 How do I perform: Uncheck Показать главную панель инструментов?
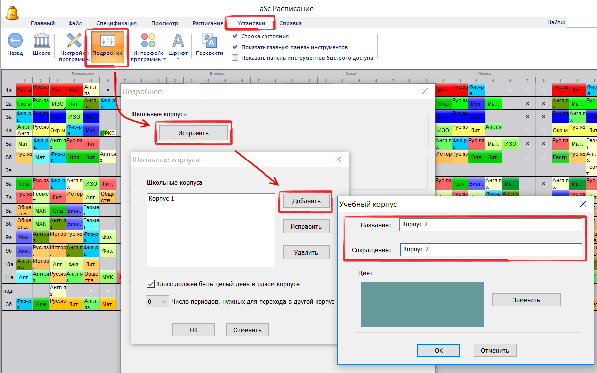(x=235, y=47)
